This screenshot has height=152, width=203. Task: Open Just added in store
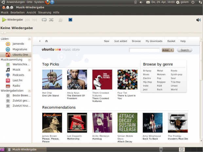tap(120, 41)
